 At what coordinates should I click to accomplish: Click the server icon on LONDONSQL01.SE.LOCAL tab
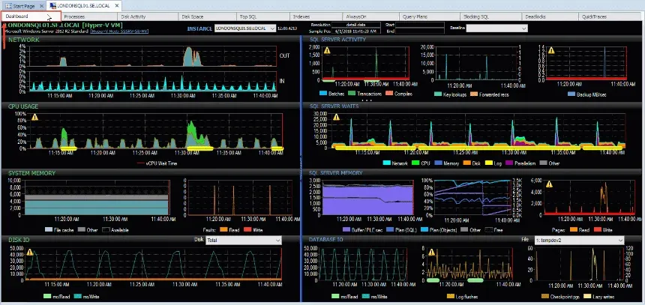tap(53, 6)
